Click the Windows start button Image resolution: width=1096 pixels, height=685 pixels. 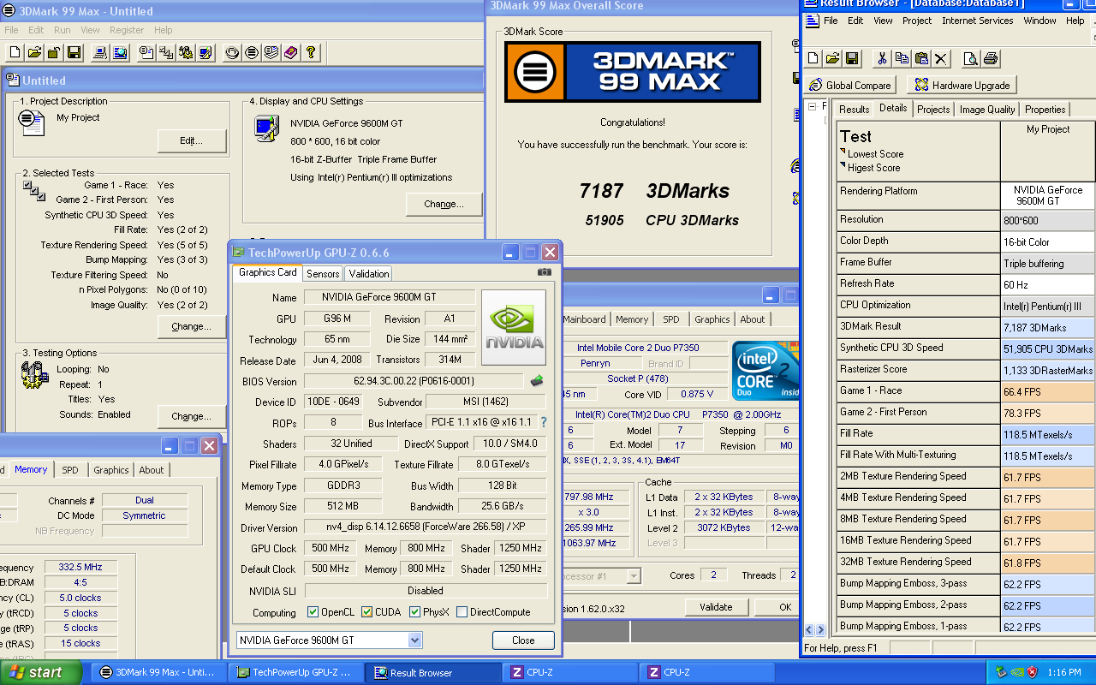(41, 672)
